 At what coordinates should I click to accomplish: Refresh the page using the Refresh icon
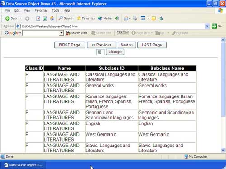point(45,18)
